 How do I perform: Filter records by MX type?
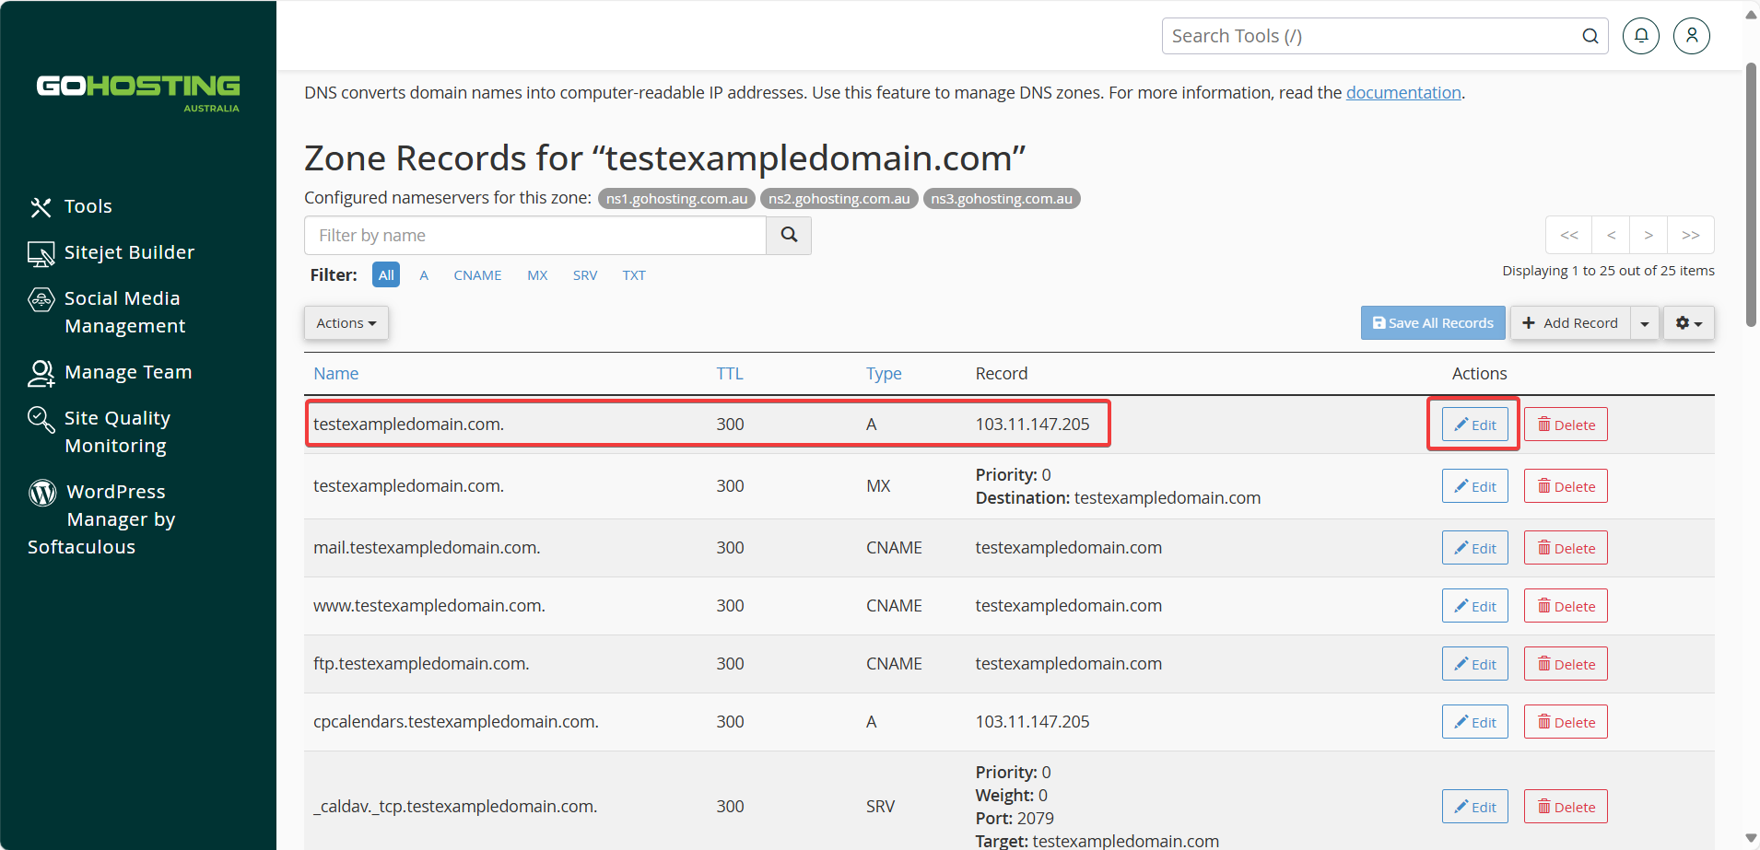pyautogui.click(x=537, y=275)
